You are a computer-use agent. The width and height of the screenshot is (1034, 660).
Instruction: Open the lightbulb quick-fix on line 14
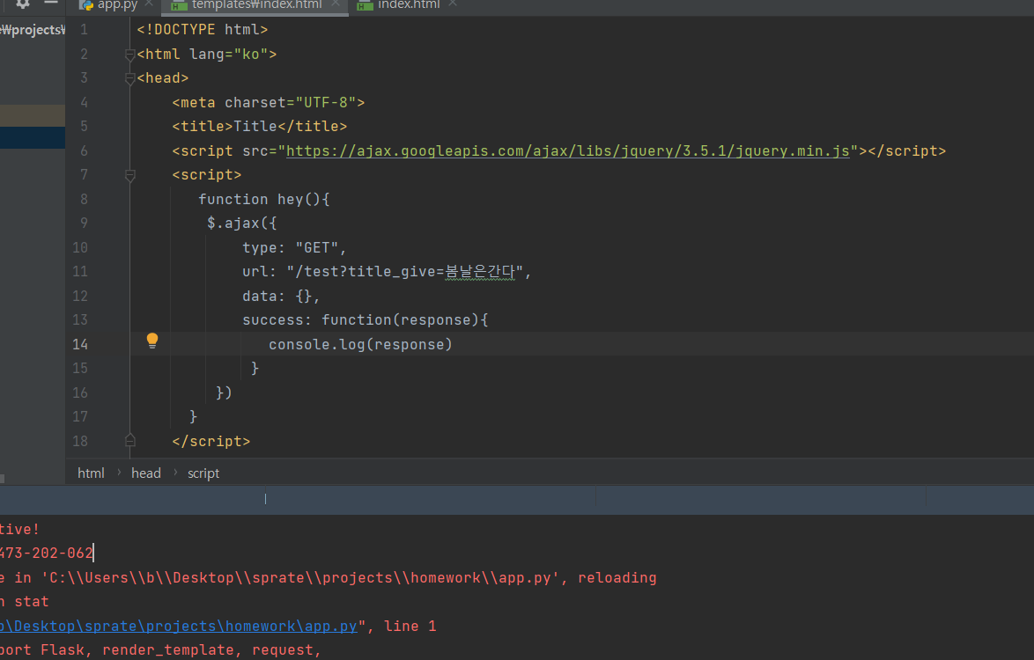point(152,341)
